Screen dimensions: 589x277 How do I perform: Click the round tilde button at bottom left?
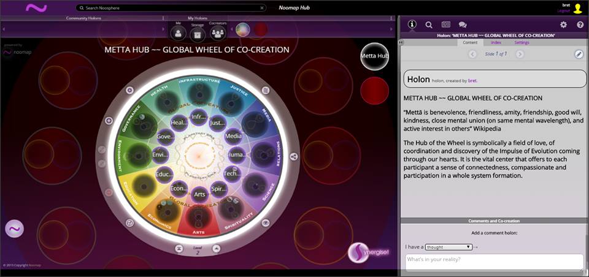[14, 229]
